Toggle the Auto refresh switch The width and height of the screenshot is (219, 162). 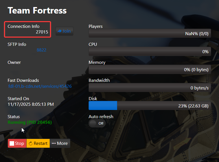click(x=97, y=123)
